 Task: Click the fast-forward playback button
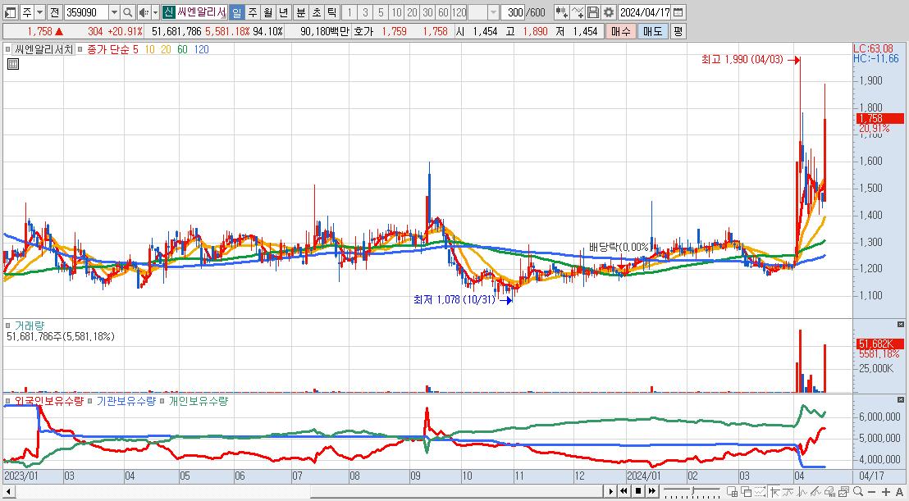click(x=651, y=491)
